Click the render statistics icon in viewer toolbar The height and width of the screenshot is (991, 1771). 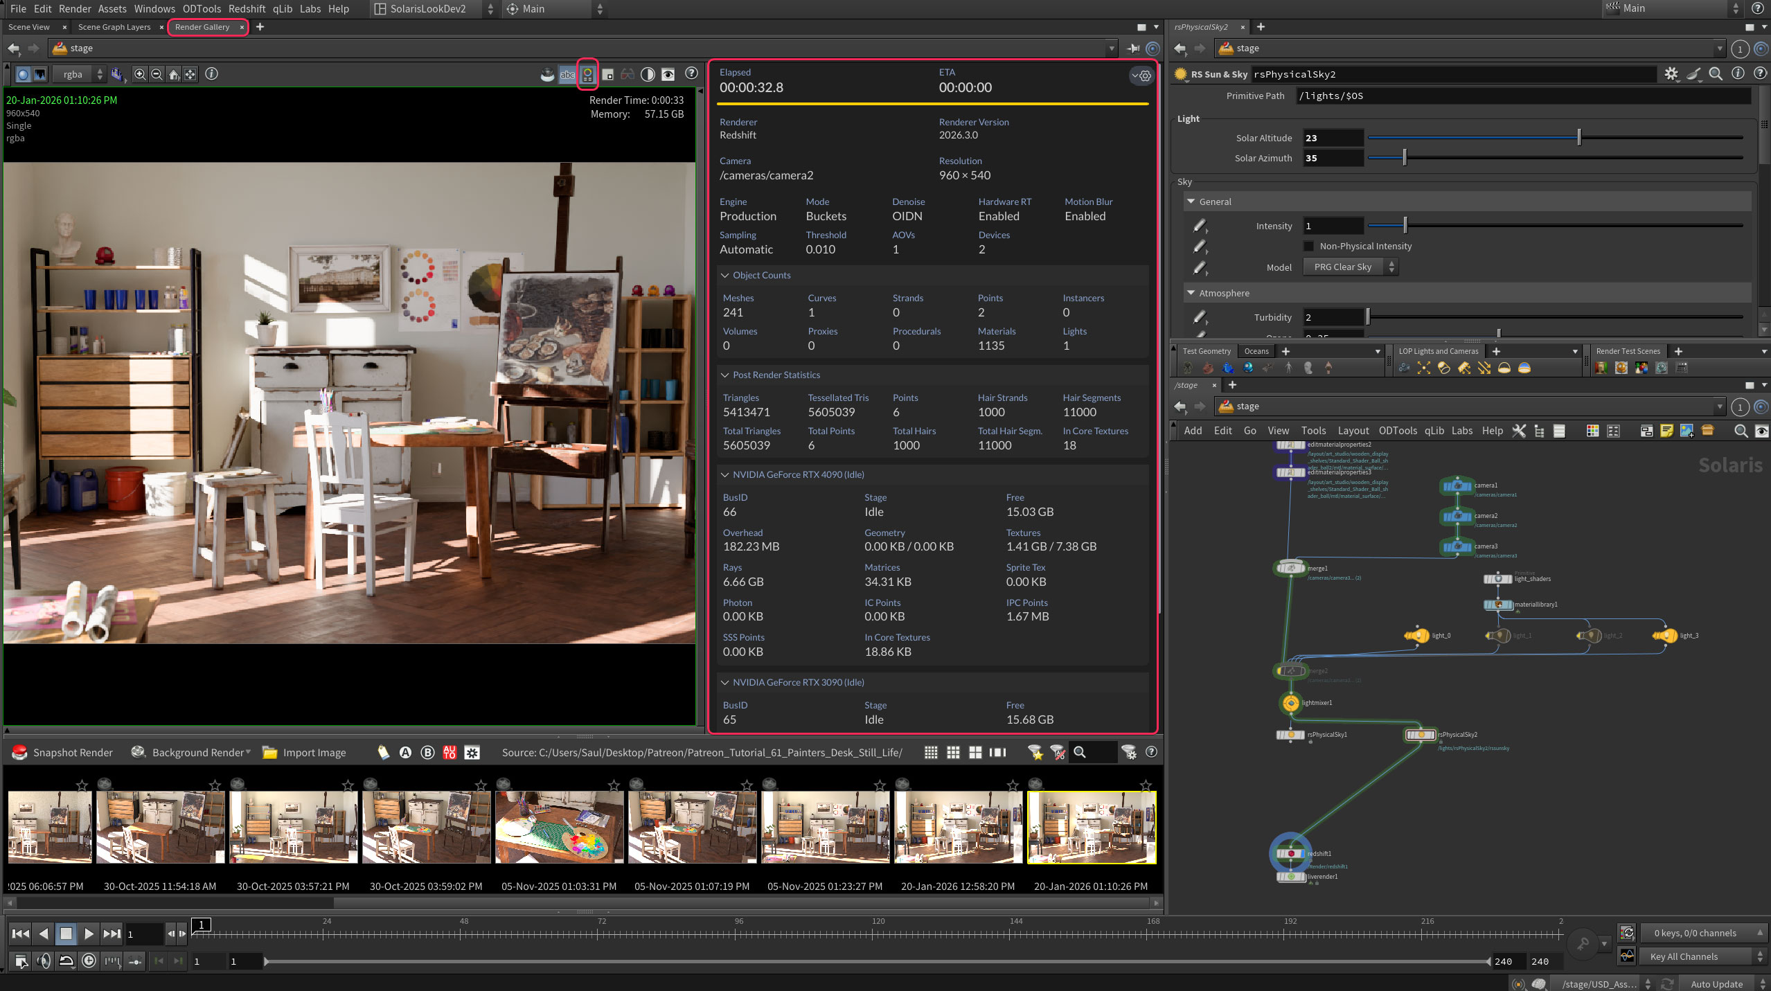pyautogui.click(x=587, y=74)
